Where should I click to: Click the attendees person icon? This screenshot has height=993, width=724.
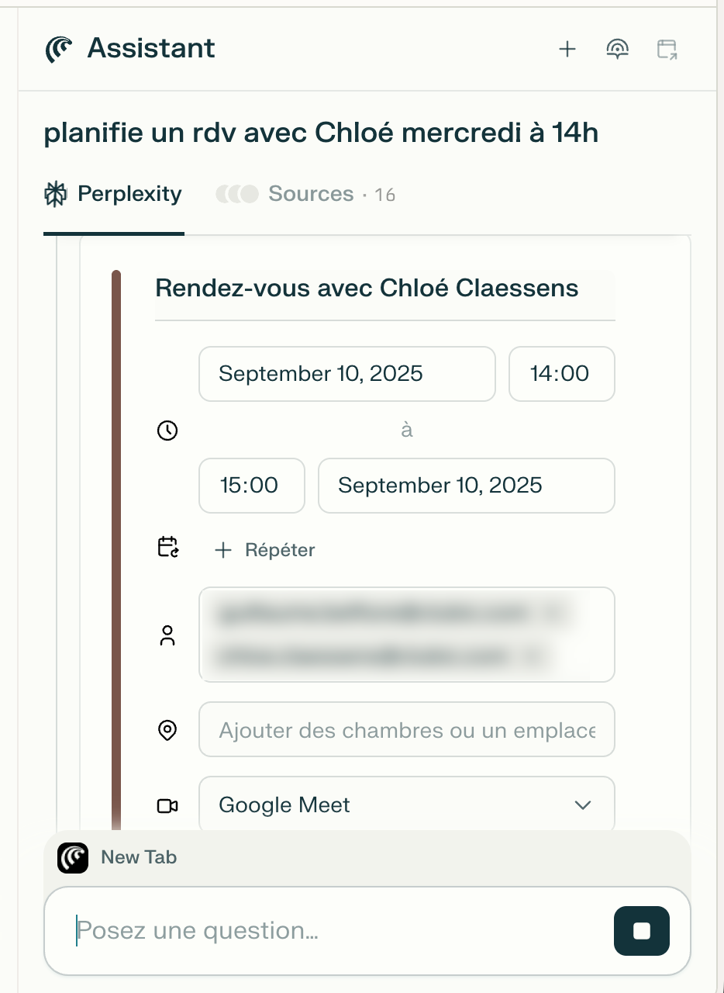pyautogui.click(x=167, y=635)
